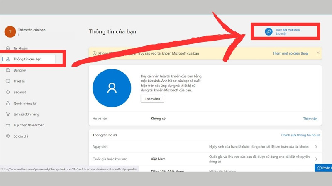Click the monitor icon beside Thiết bị
The image size is (332, 186).
tap(8, 81)
